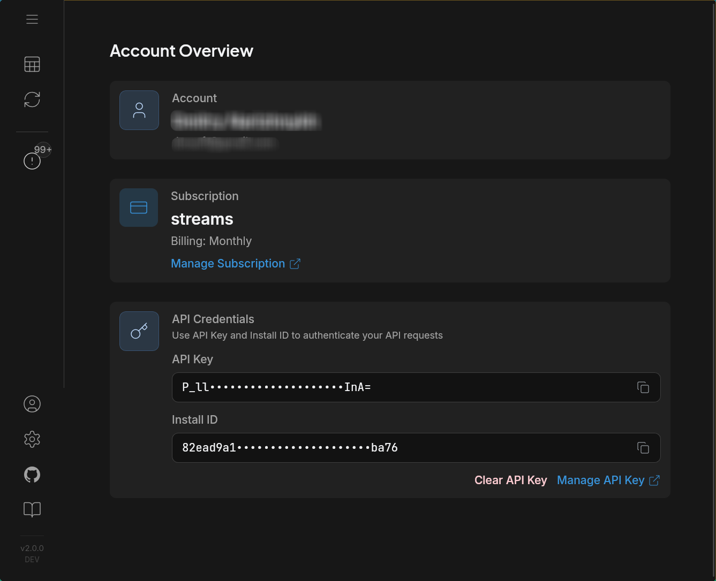Click the Account card user icon

click(139, 110)
